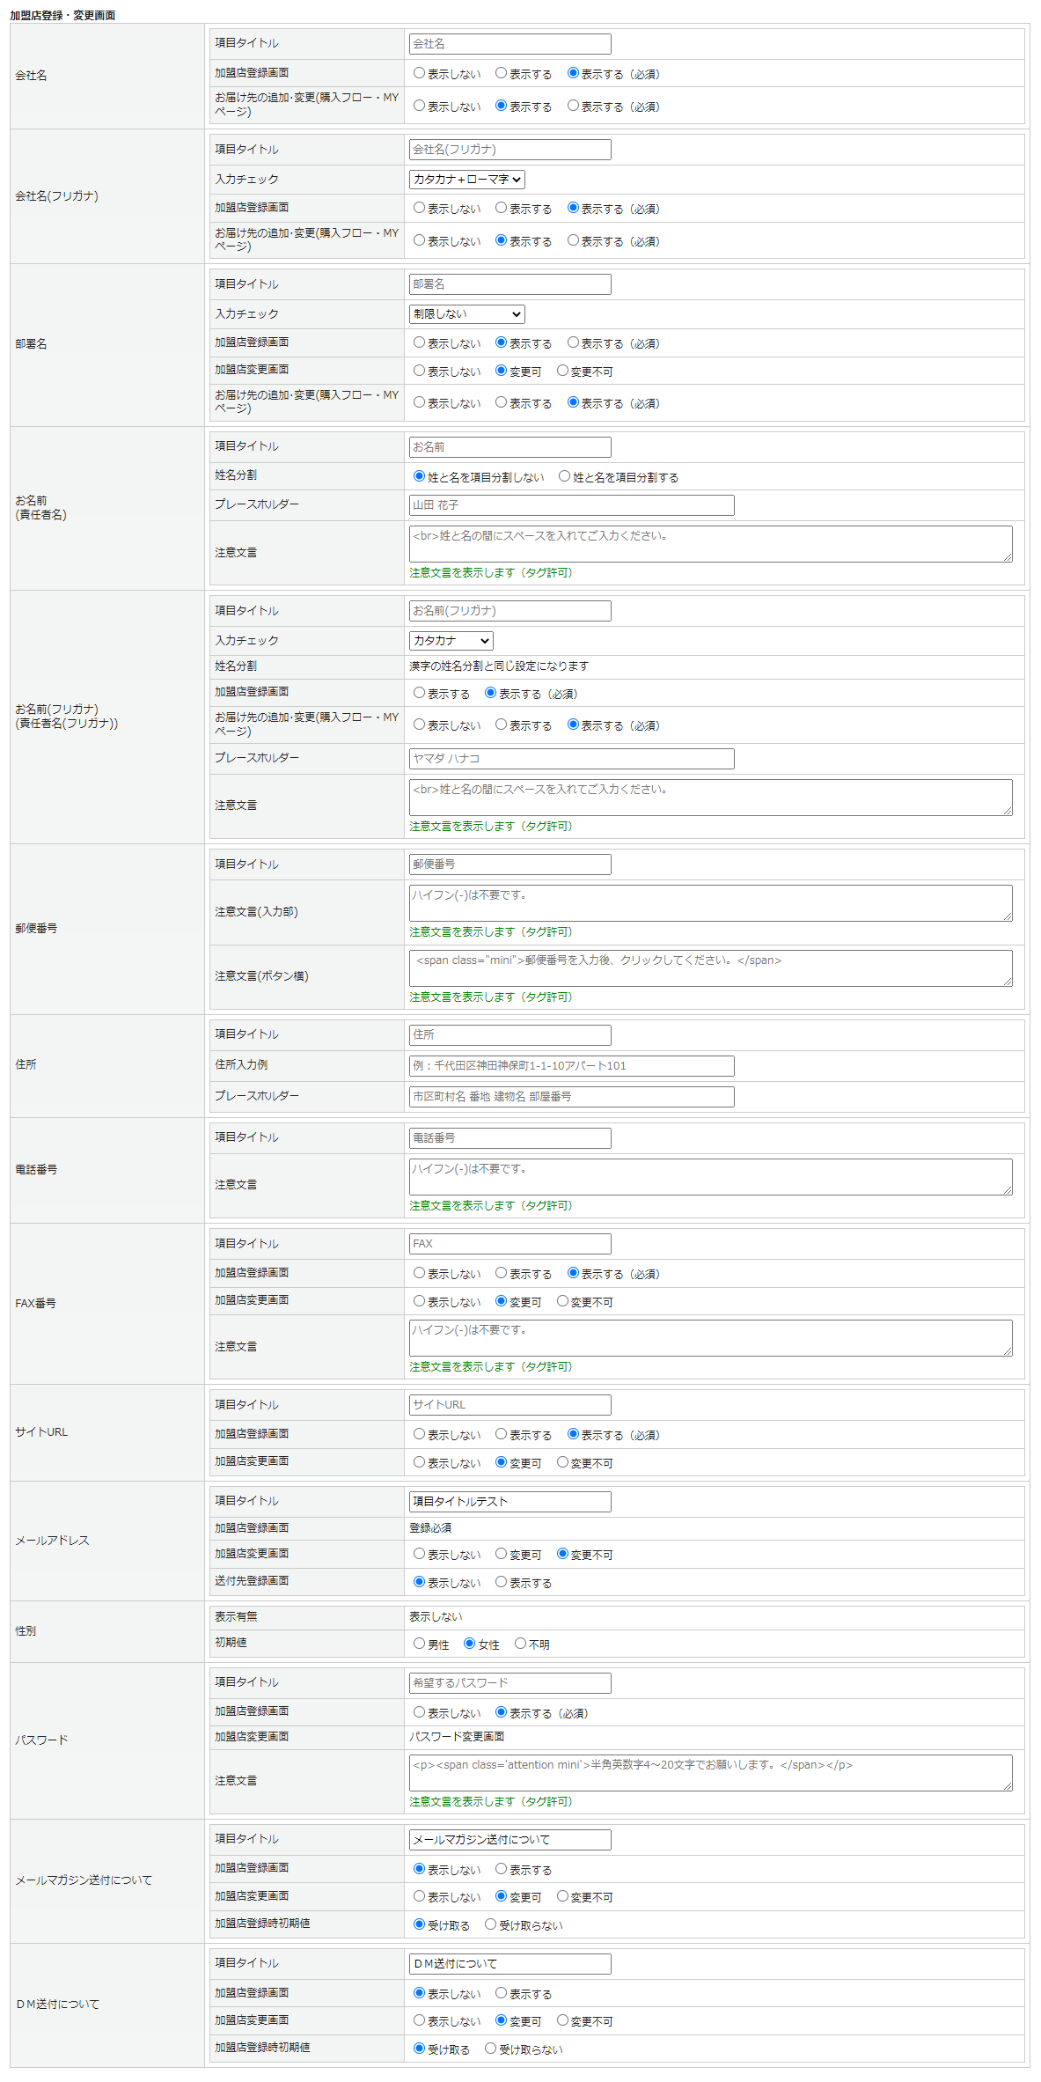Image resolution: width=1041 pixels, height=2082 pixels.
Task: Select 不明 as 性別 初期値
Action: click(521, 1644)
